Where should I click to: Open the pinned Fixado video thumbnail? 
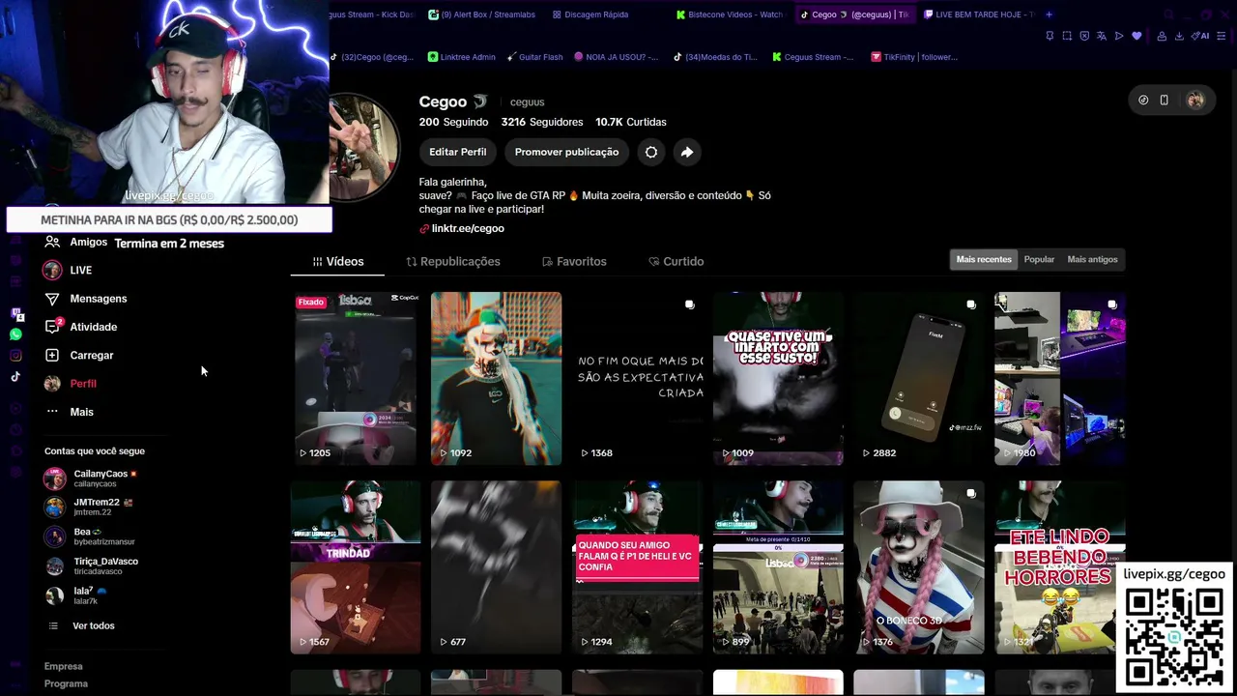(356, 378)
